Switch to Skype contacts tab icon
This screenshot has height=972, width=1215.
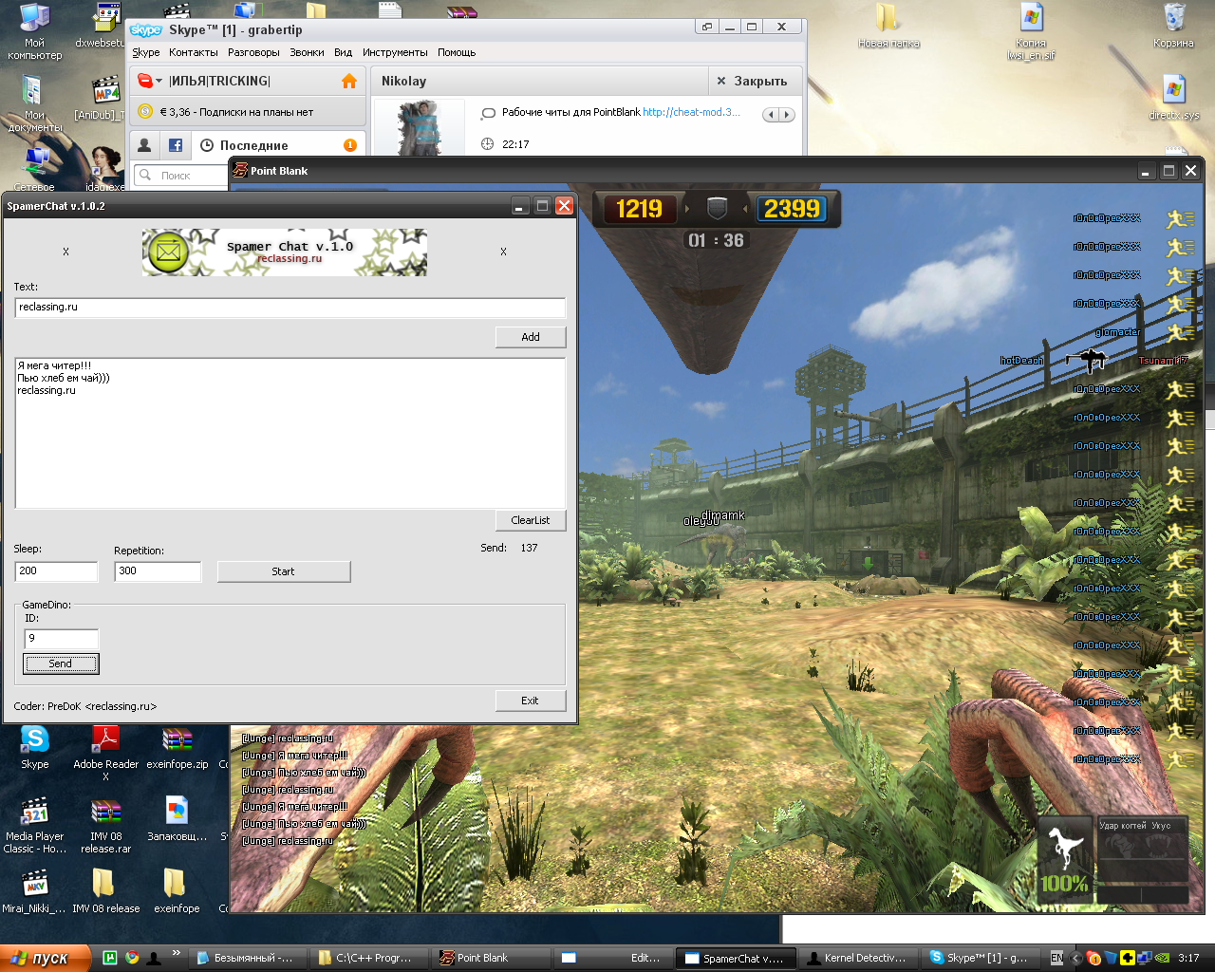pyautogui.click(x=144, y=145)
